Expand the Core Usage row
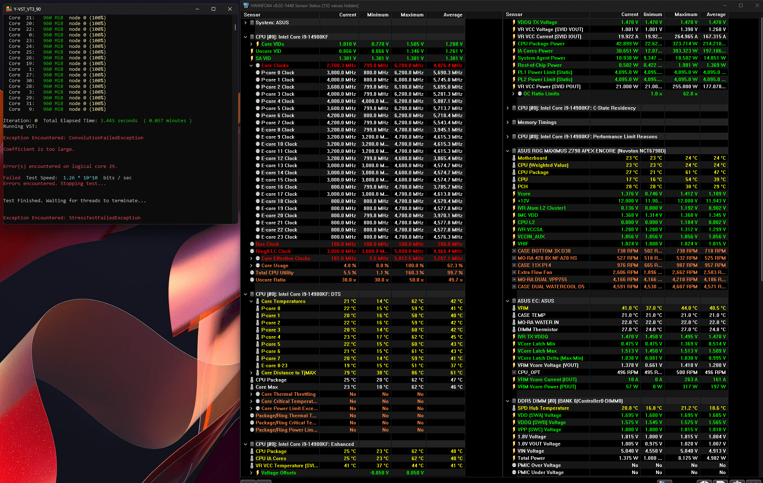 click(x=251, y=265)
